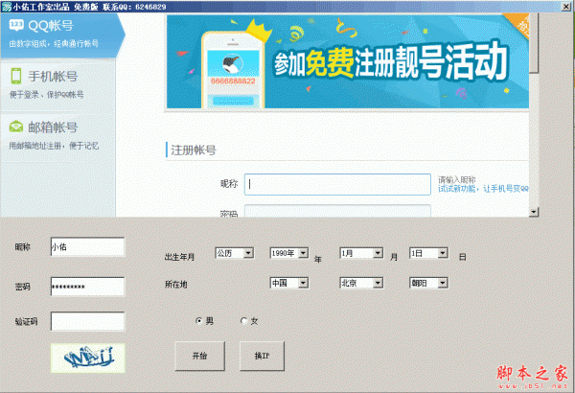Click the 请输入昵称 hint text
This screenshot has height=393, width=575.
point(456,180)
